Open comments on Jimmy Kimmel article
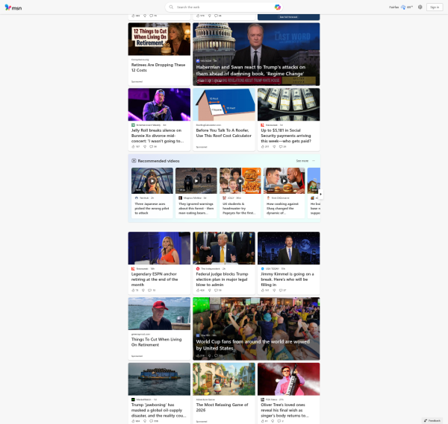 [x=282, y=291]
